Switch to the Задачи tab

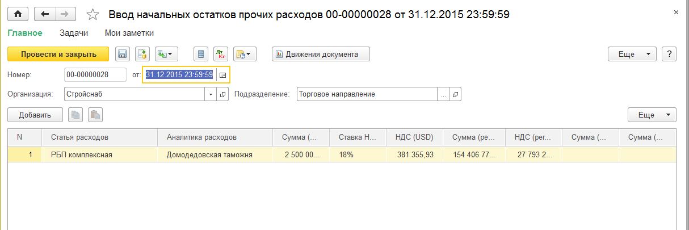point(73,33)
